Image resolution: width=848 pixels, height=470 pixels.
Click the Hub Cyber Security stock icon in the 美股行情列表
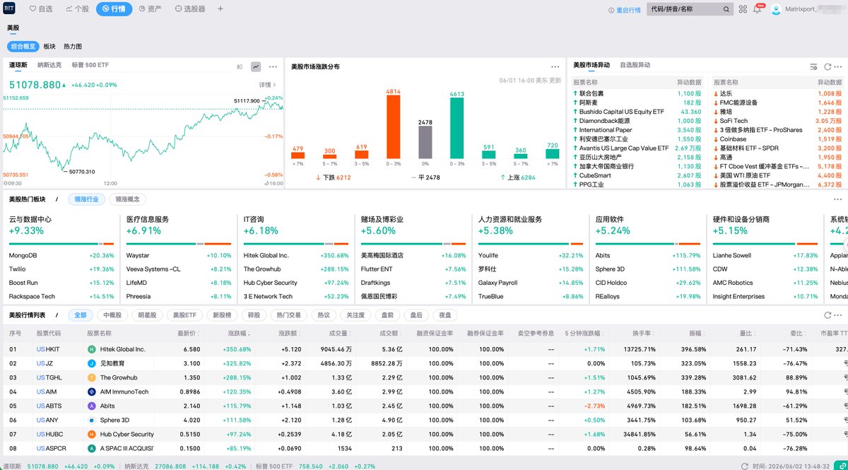pos(91,434)
